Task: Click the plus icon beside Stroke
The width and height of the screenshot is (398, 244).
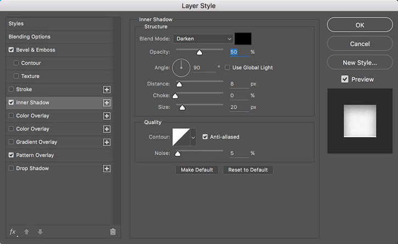Action: 107,89
